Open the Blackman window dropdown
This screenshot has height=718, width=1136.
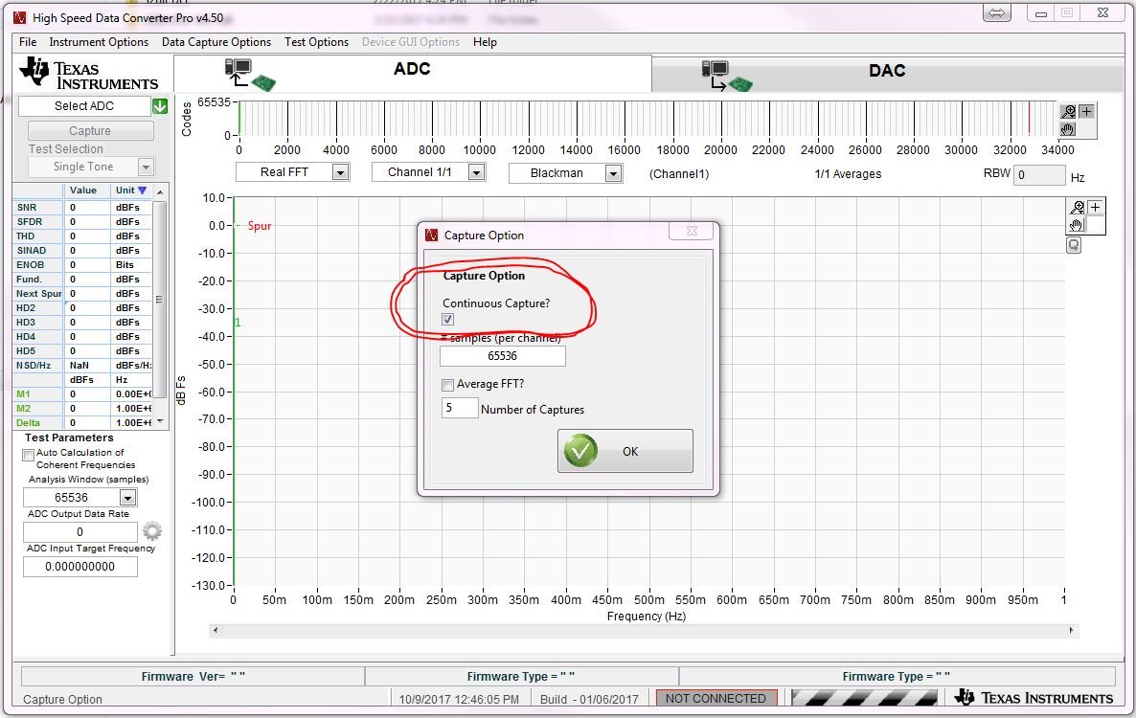point(613,173)
